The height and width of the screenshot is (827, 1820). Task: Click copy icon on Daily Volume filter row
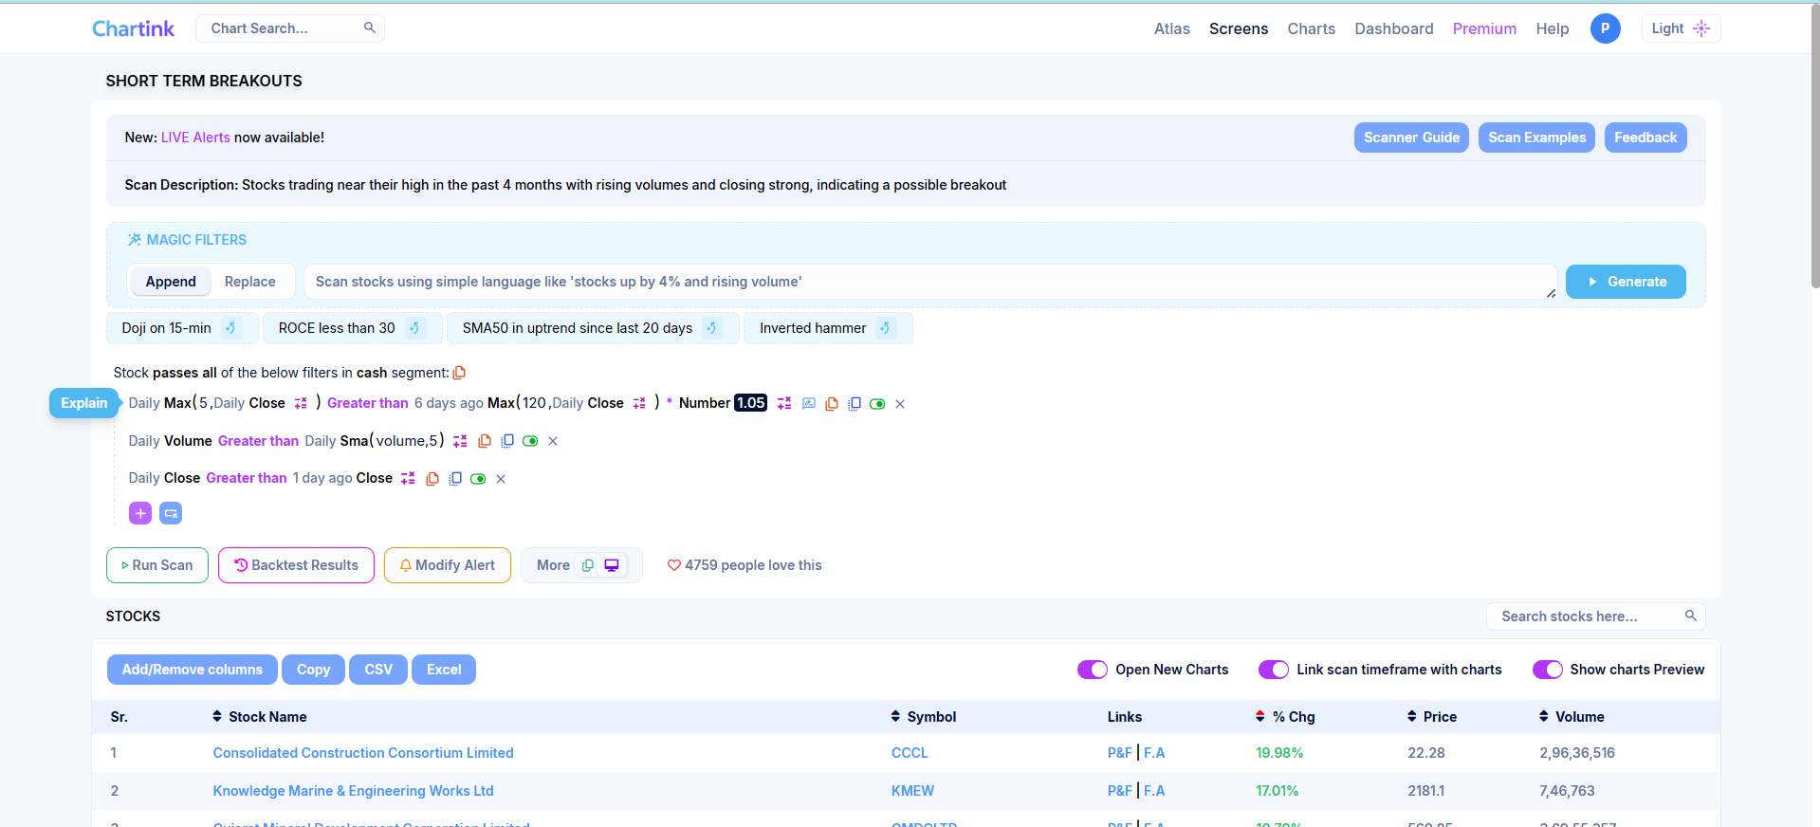tap(485, 441)
